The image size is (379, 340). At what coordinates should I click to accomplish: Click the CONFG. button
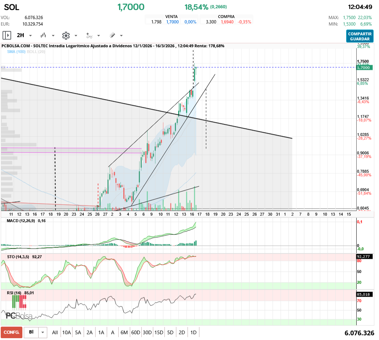point(12,332)
